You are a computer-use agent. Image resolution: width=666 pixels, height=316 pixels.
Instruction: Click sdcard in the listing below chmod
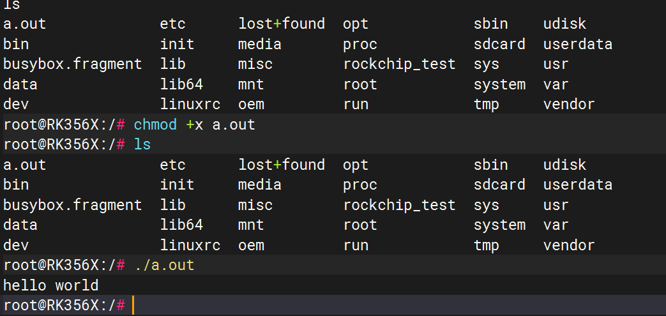click(x=499, y=185)
